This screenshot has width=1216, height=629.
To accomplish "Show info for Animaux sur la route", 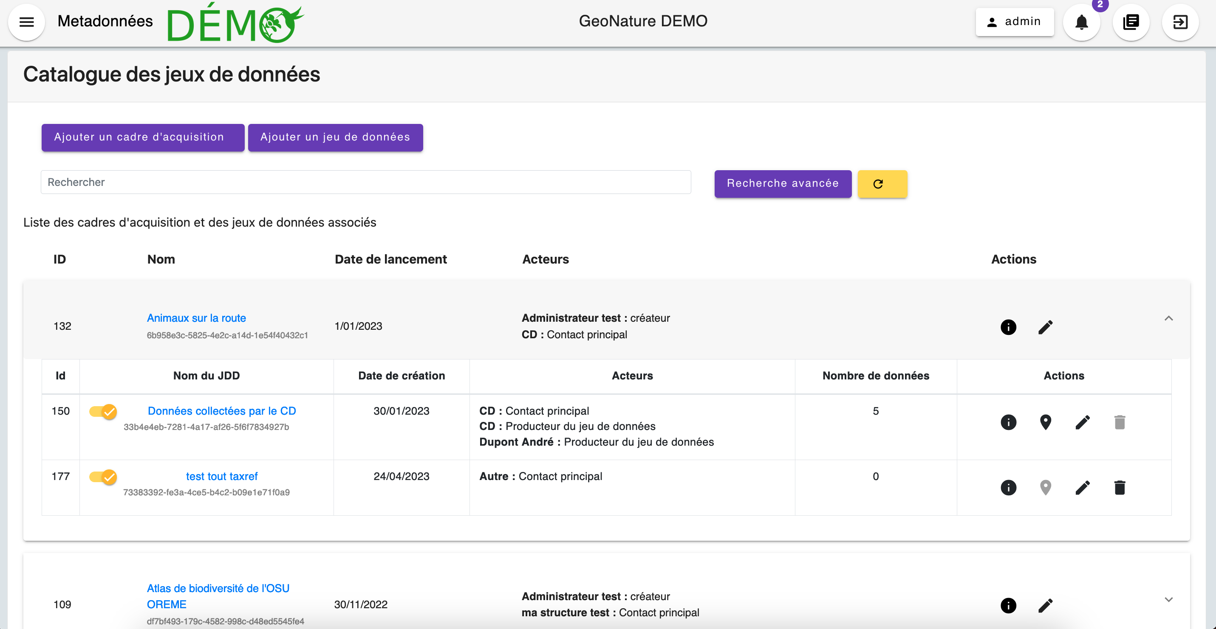I will tap(1008, 327).
